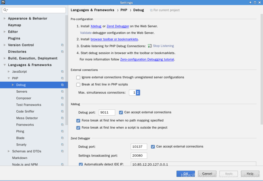The width and height of the screenshot is (263, 181).
Task: Collapse the PHP node
Action: 9,78
